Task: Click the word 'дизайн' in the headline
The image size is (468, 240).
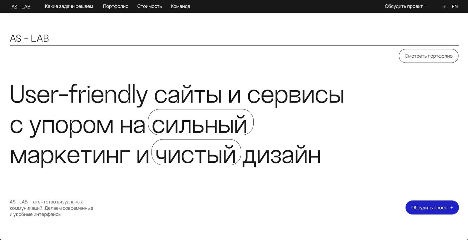Action: [281, 155]
